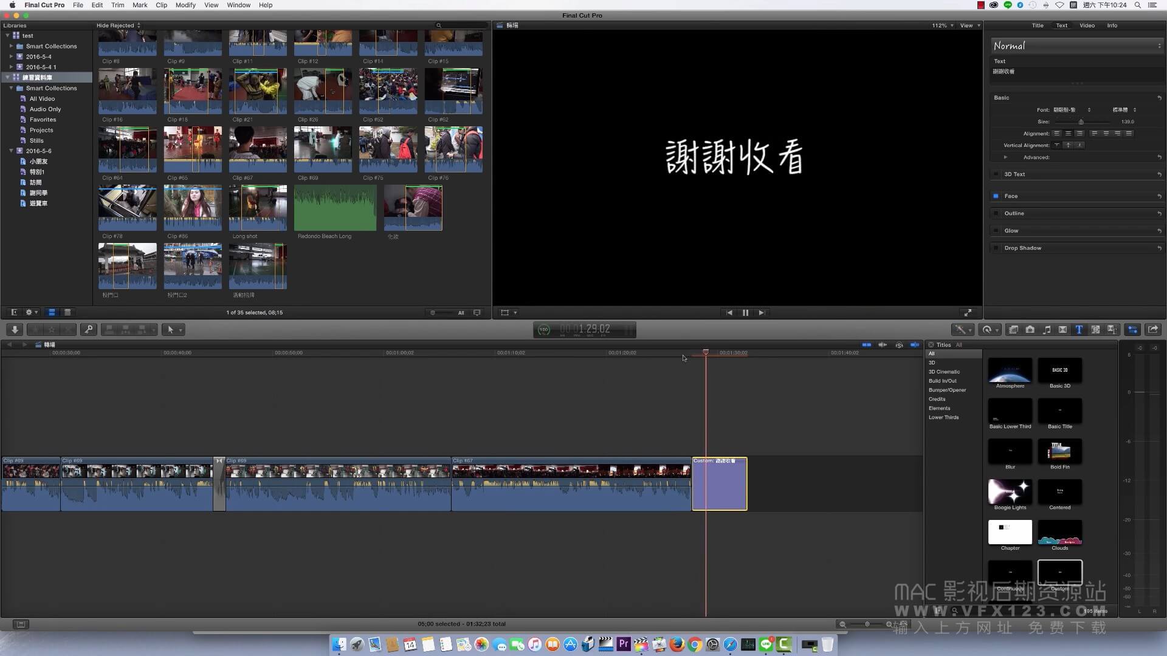1167x656 pixels.
Task: Jump to the next edit point
Action: coord(761,312)
